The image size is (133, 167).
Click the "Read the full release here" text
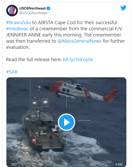point(34,60)
